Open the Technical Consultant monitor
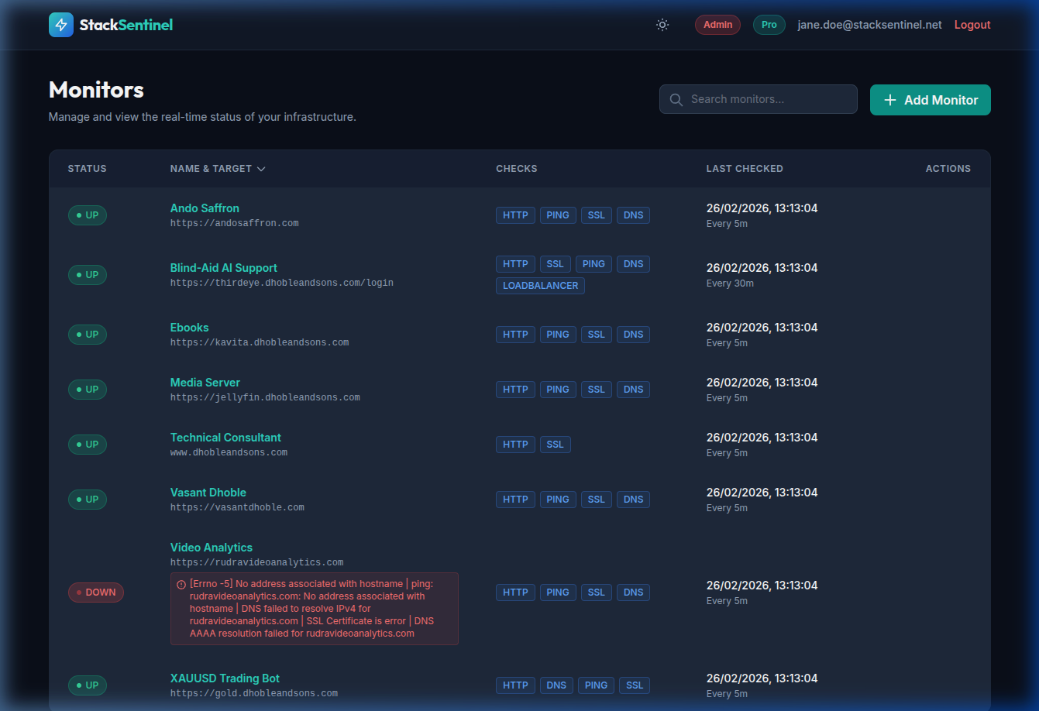The image size is (1039, 711). (225, 438)
